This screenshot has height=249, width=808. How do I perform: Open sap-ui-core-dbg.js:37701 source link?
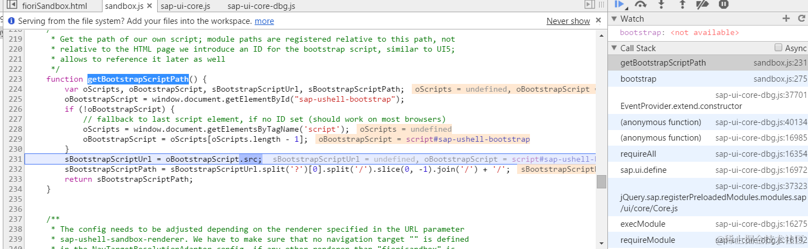click(761, 95)
